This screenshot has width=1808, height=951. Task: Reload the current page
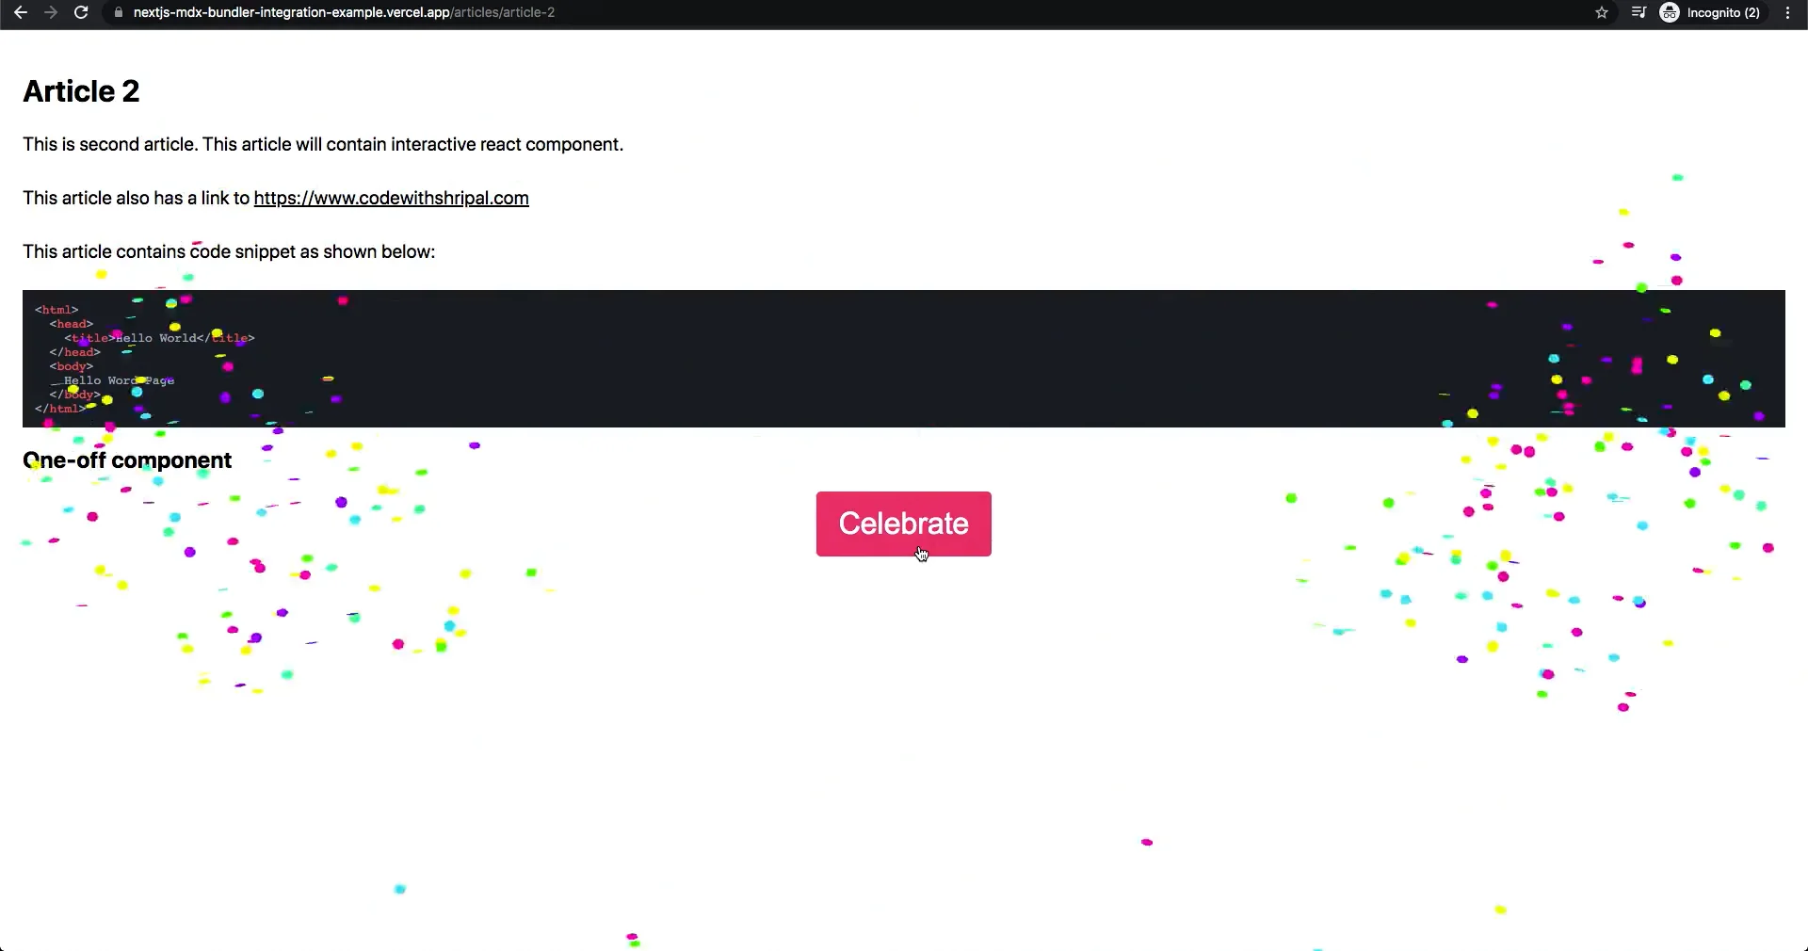coord(81,12)
